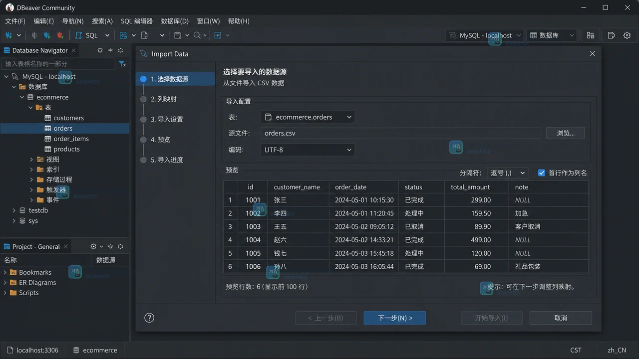Click the filter funnel icon beside table search
The width and height of the screenshot is (639, 359).
point(122,64)
